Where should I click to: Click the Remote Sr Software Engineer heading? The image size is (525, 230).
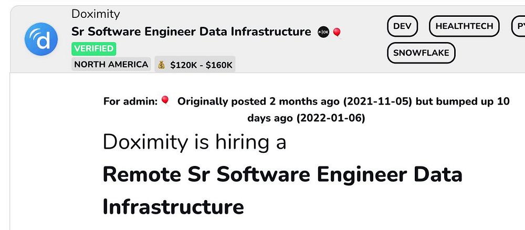[282, 174]
